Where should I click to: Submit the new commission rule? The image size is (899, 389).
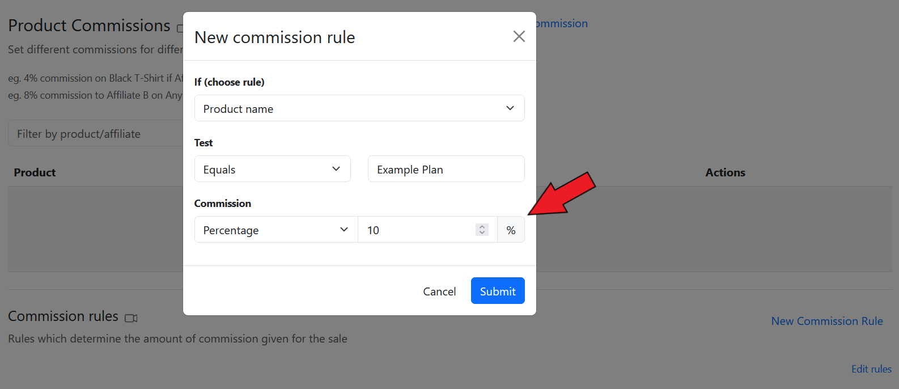[x=497, y=291]
